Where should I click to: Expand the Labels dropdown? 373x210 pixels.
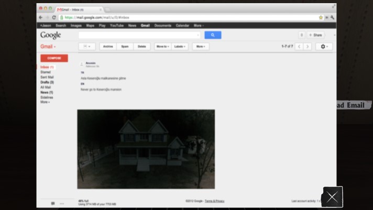tap(180, 47)
